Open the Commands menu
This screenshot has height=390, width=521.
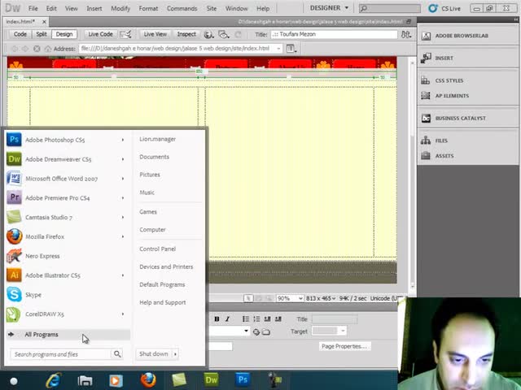point(182,8)
